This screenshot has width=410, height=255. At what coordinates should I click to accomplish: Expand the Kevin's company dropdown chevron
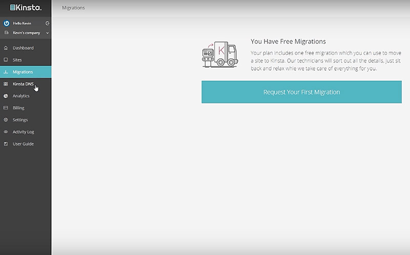pos(47,33)
